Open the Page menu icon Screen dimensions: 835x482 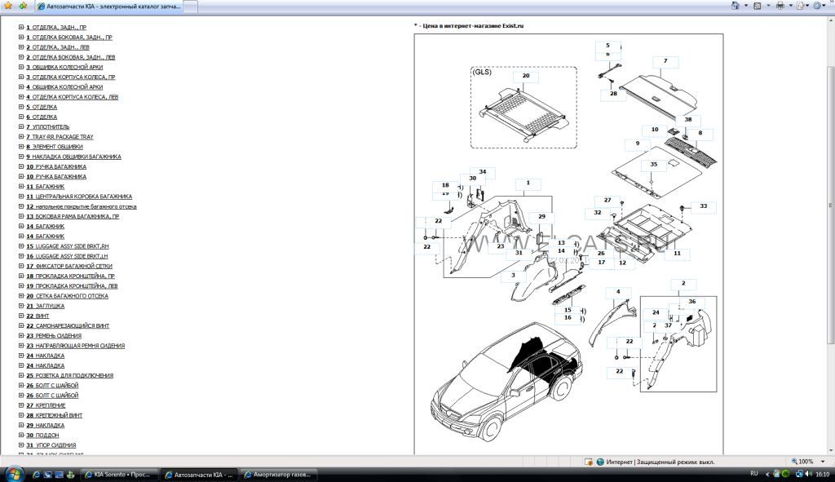(802, 6)
